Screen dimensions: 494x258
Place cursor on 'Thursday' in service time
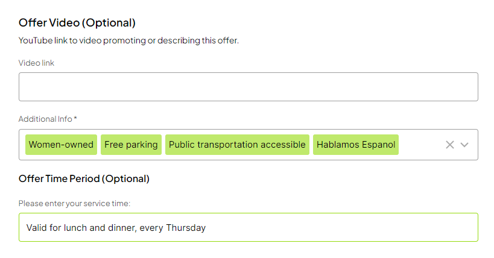187,228
